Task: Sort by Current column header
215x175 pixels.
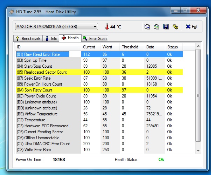Action: pos(91,47)
